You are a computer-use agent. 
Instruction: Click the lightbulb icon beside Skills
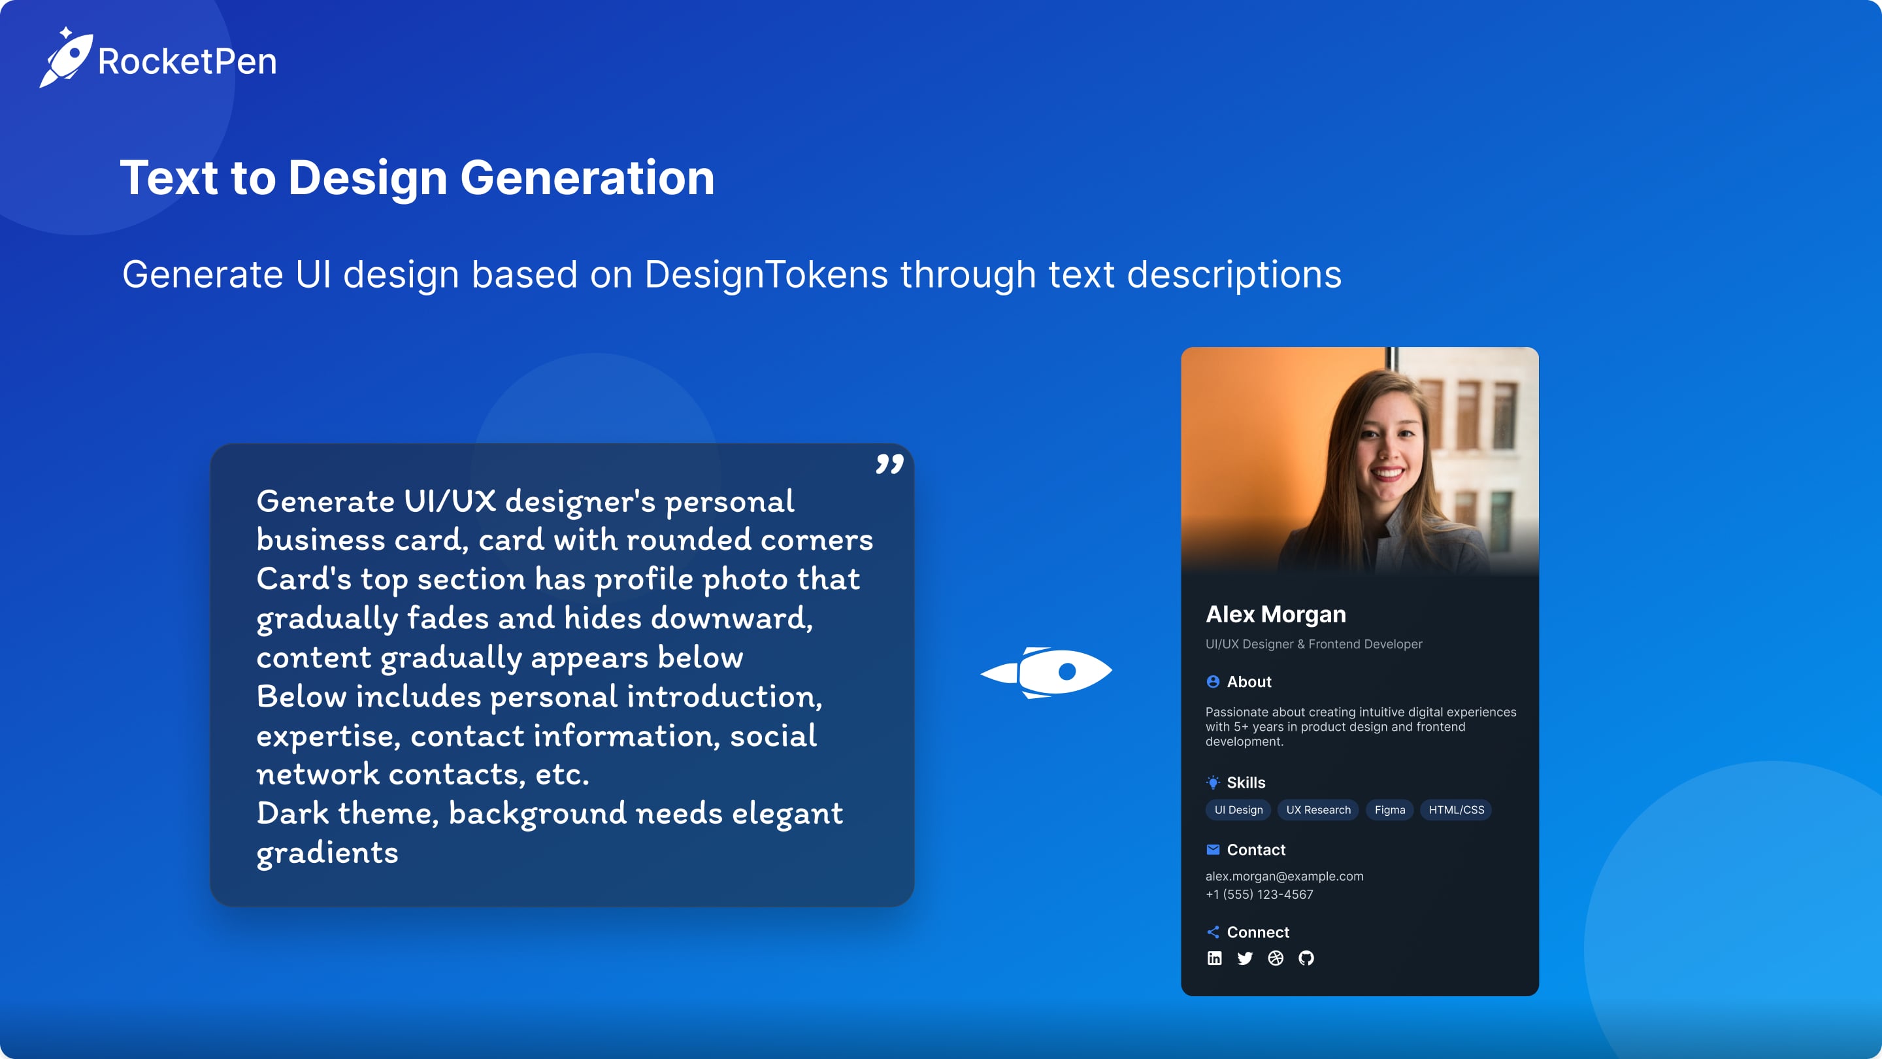pos(1213,782)
